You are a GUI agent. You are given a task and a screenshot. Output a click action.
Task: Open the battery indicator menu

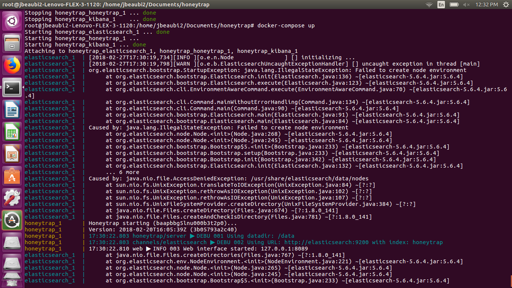coord(454,5)
